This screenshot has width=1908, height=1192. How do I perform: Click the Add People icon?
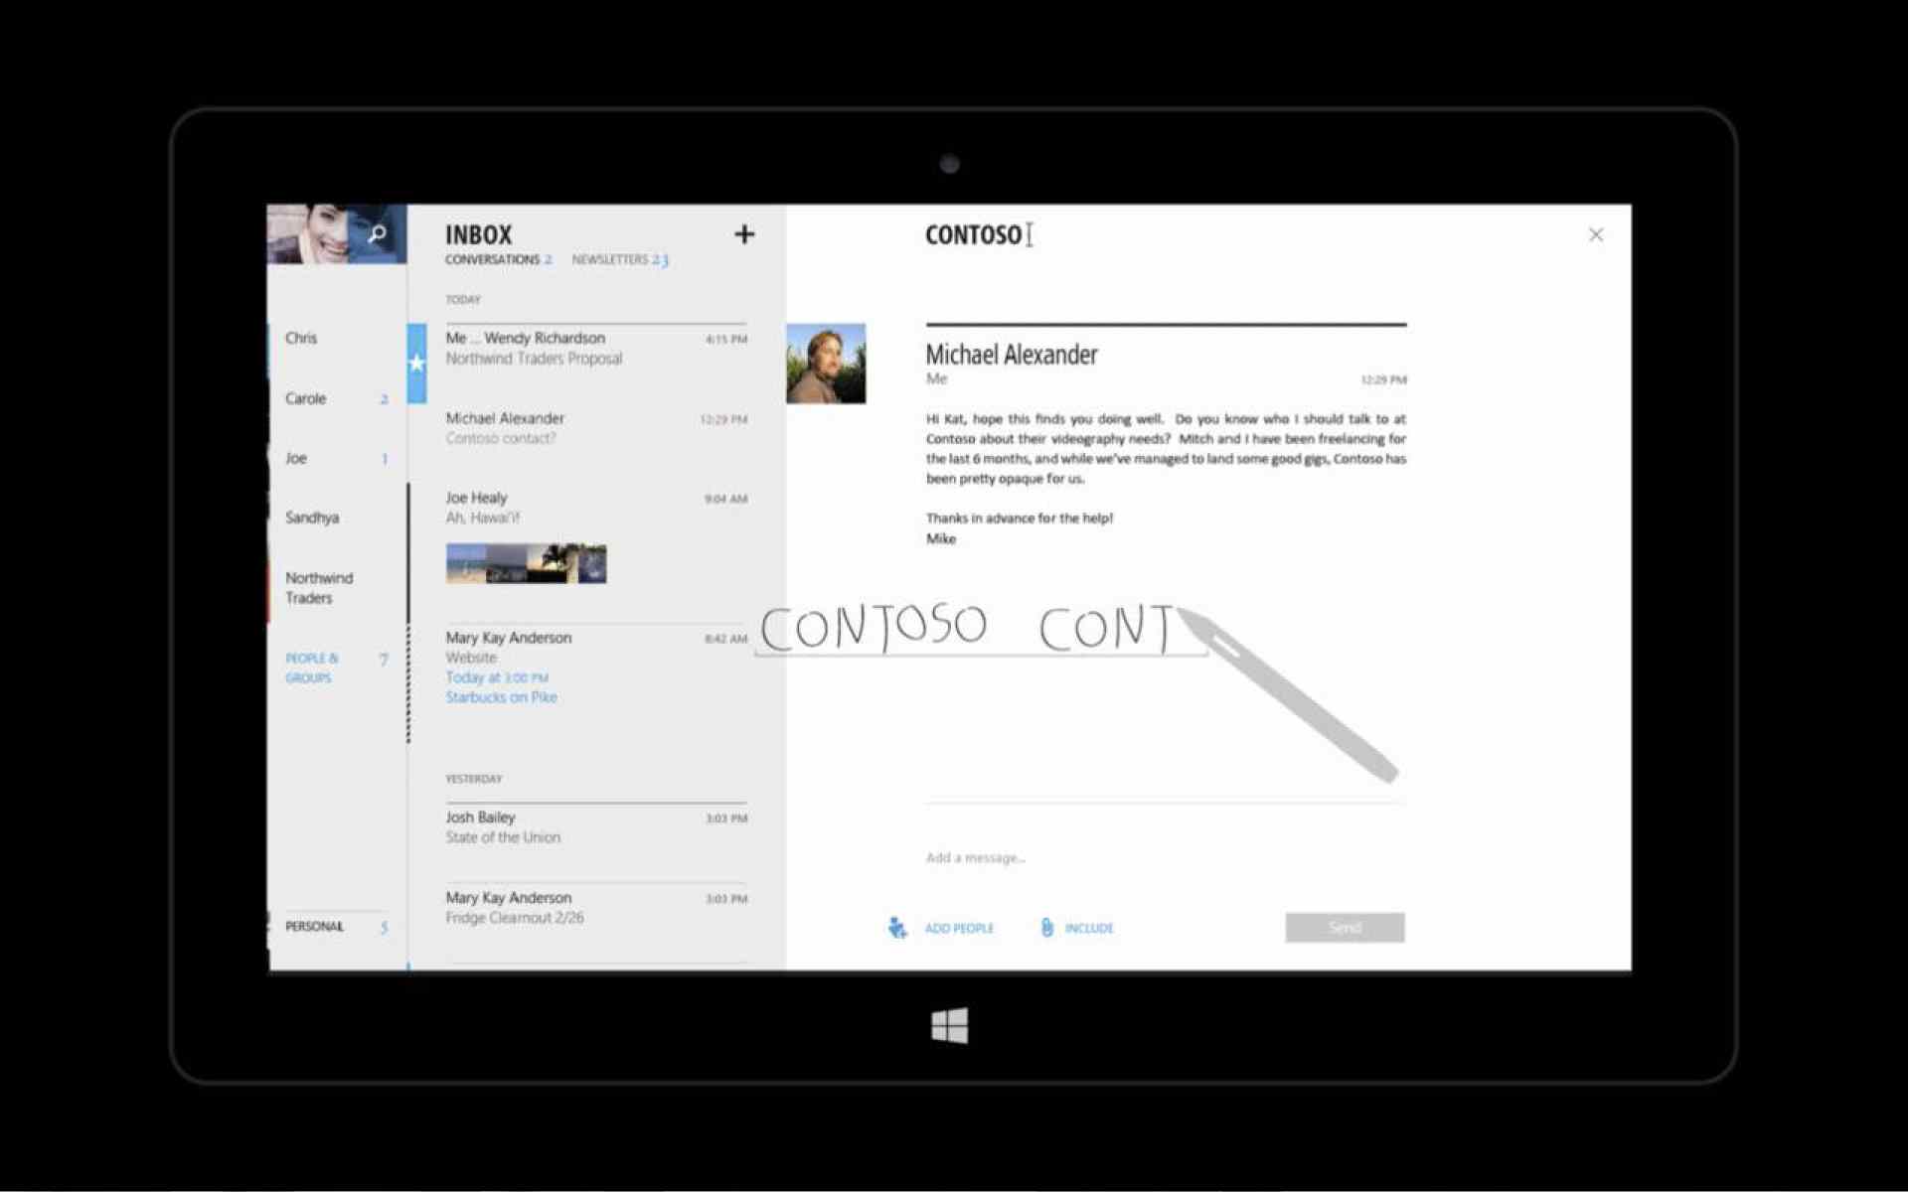(x=897, y=927)
